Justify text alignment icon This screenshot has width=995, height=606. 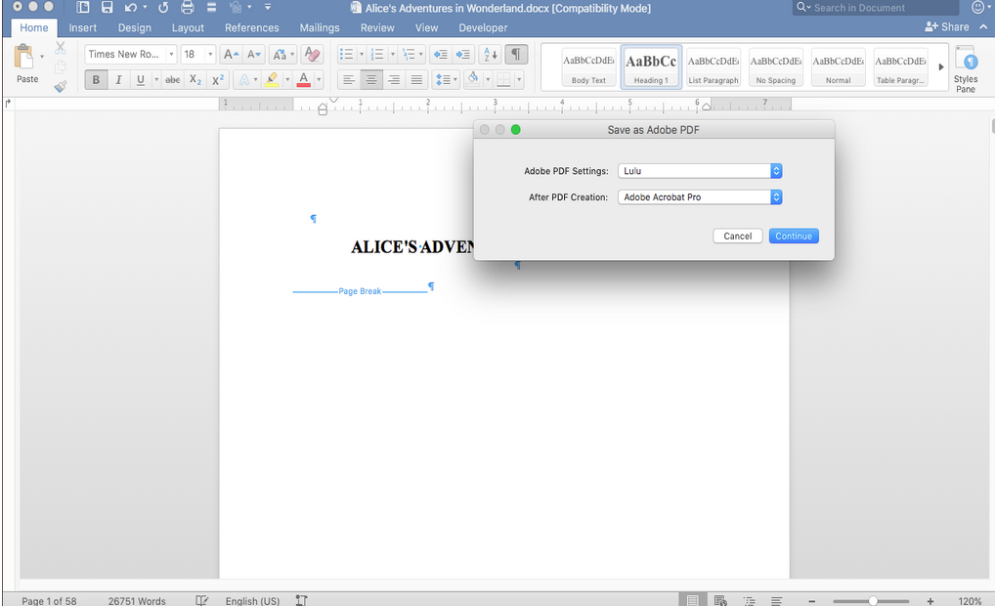pyautogui.click(x=416, y=80)
